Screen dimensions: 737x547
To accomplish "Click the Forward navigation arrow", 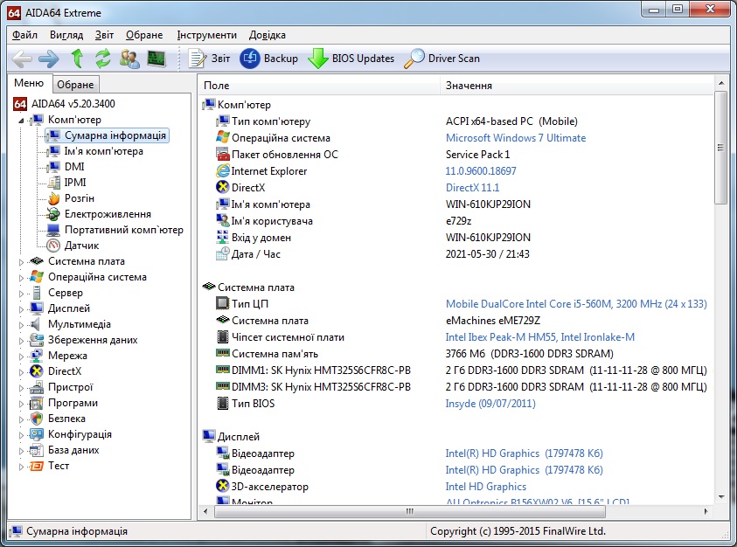I will [x=48, y=59].
